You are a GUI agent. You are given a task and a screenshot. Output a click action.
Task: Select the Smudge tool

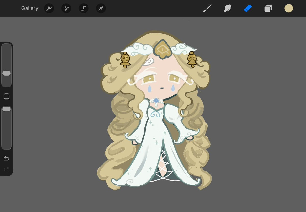[x=227, y=8]
